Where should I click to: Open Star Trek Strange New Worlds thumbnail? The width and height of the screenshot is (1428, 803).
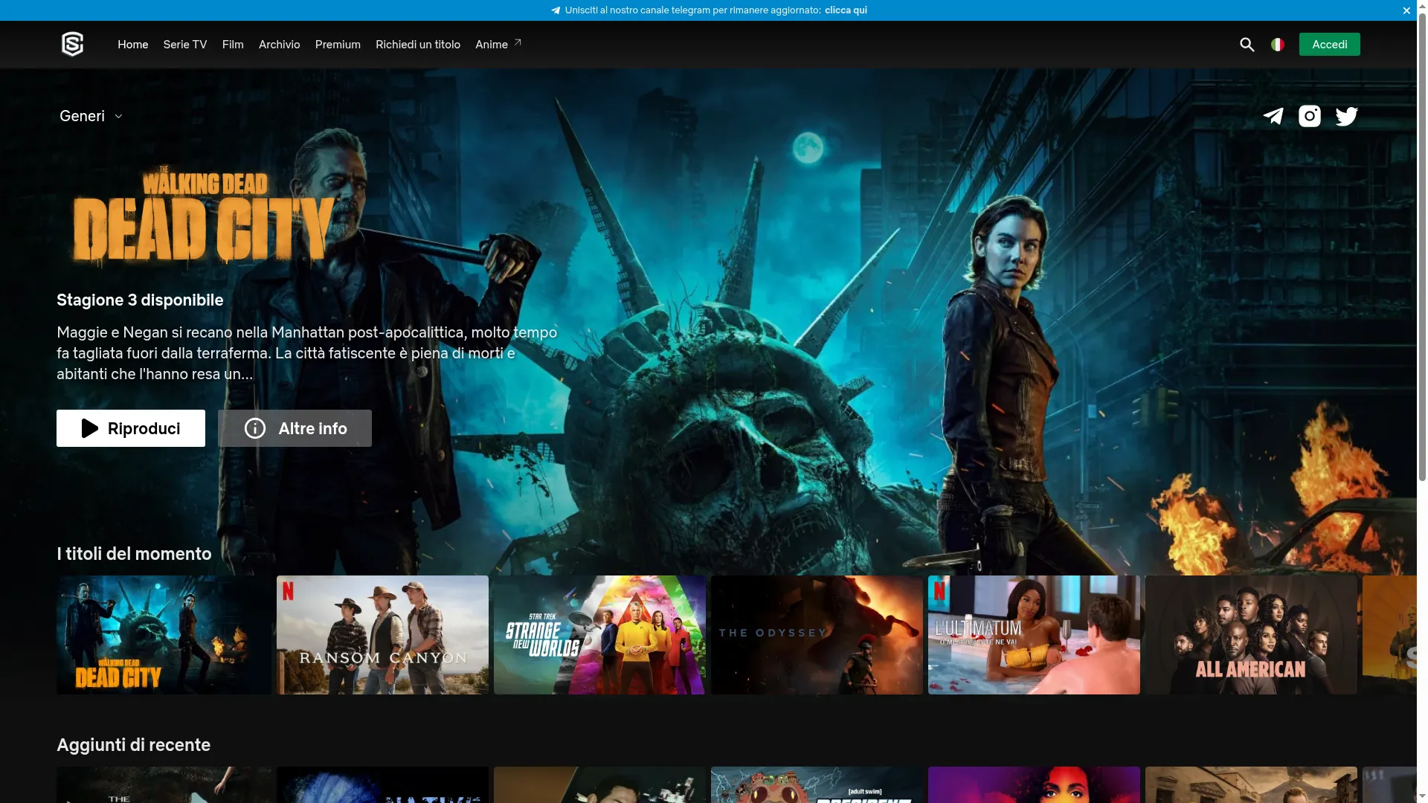pyautogui.click(x=599, y=635)
